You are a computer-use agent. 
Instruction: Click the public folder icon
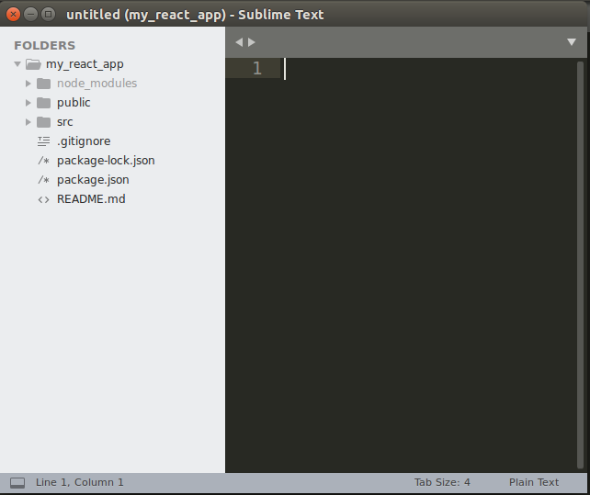pos(43,103)
